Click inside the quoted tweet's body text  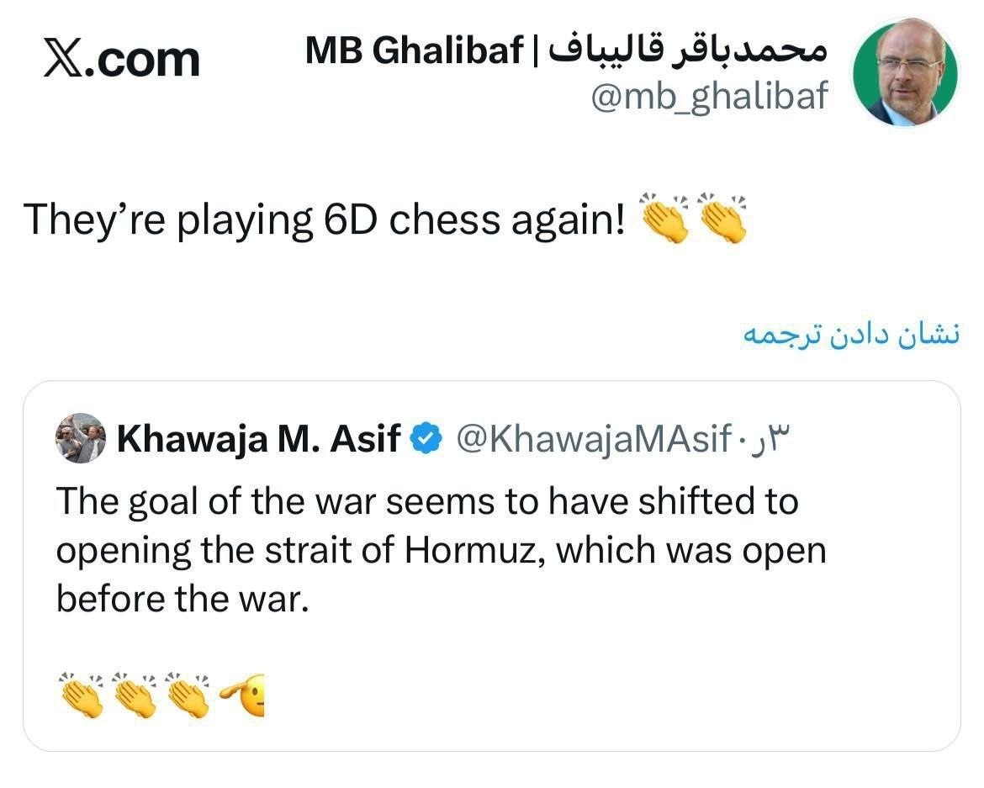[x=421, y=500]
